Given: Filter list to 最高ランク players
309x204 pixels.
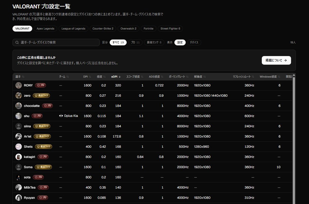Looking at the screenshot, I should tap(154, 42).
